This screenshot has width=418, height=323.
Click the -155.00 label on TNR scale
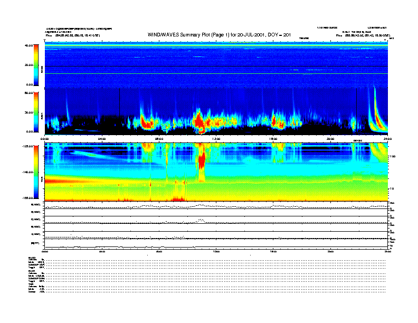pyautogui.click(x=27, y=198)
